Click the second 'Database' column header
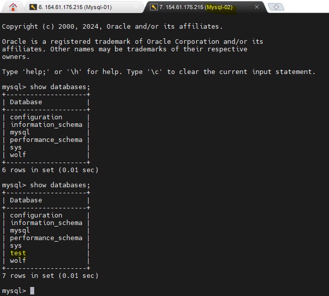329x296 pixels. pyautogui.click(x=26, y=200)
